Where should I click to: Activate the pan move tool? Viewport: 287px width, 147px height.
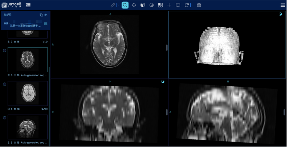pyautogui.click(x=134, y=5)
